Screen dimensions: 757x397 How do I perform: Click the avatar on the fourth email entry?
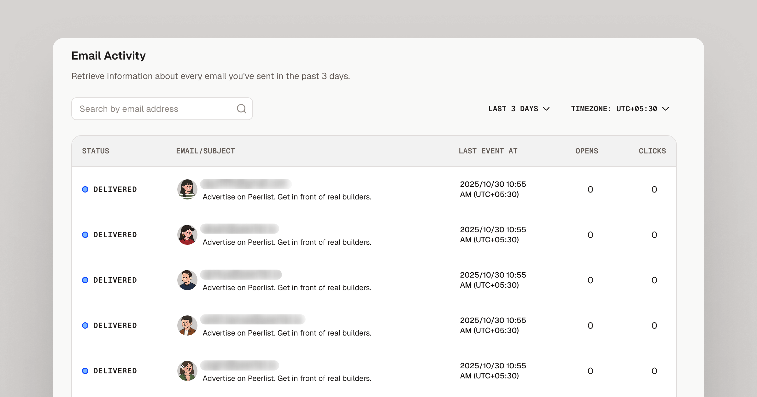[x=187, y=325]
